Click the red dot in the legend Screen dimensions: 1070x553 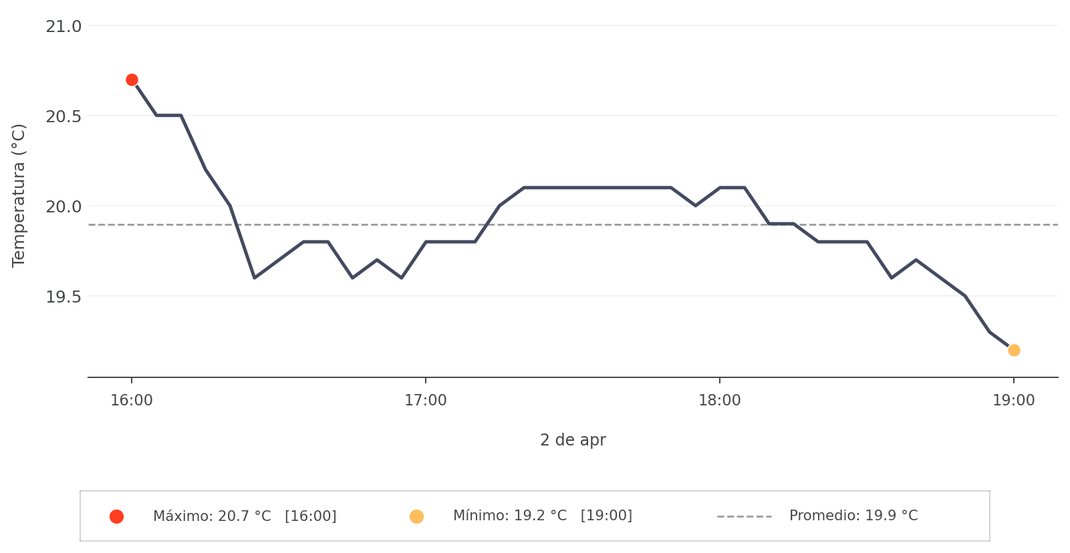116,516
